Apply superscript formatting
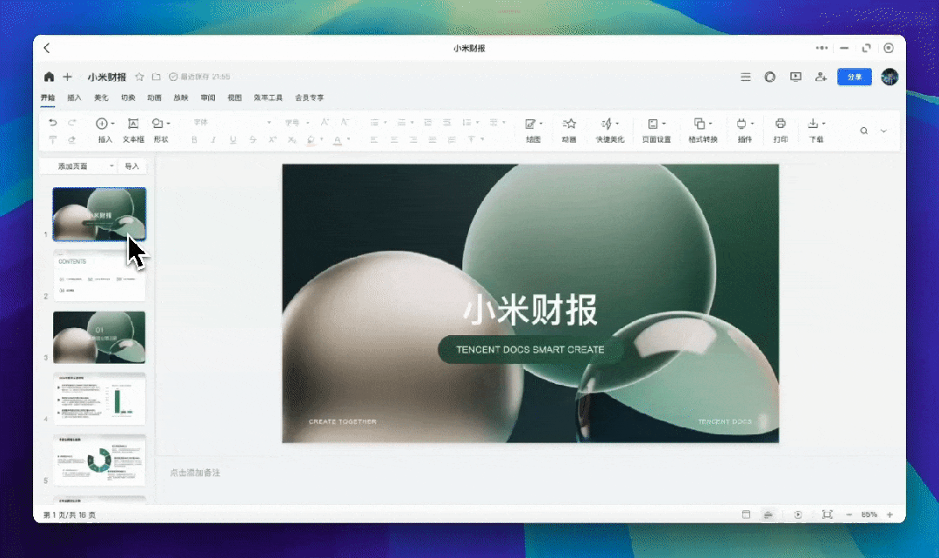Image resolution: width=939 pixels, height=558 pixels. click(x=272, y=139)
